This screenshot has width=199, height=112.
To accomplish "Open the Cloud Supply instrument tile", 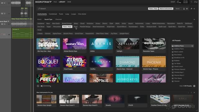I will [x=75, y=63].
